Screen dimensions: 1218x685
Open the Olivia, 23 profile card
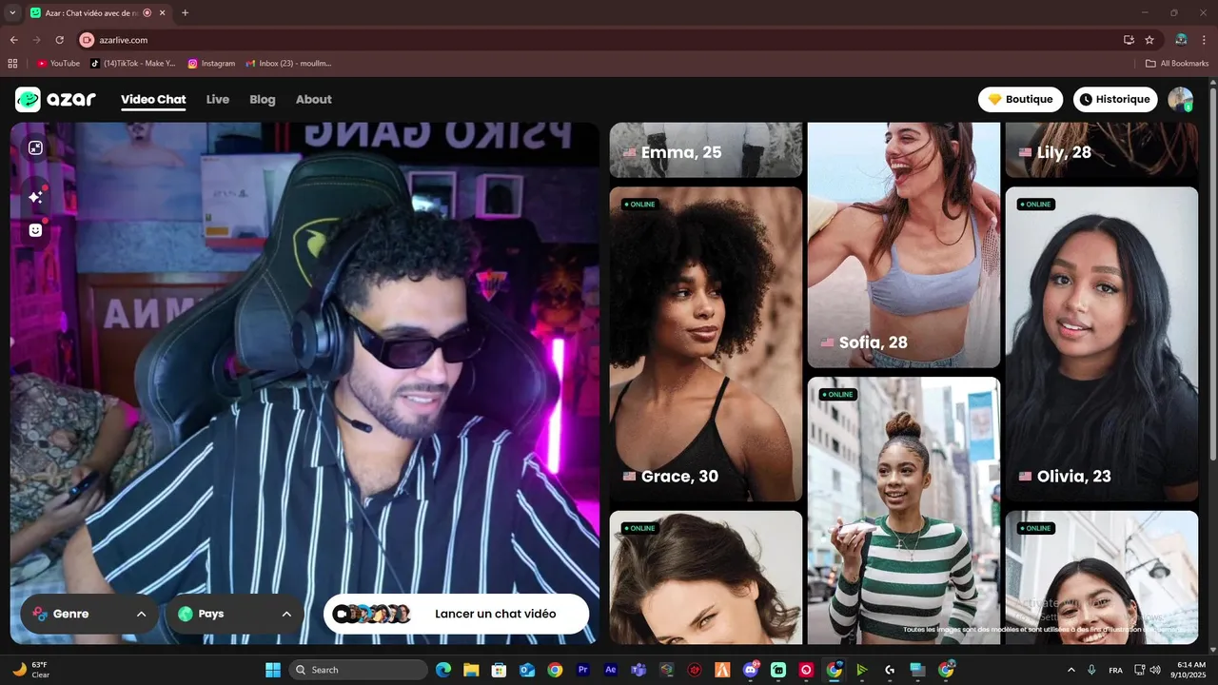point(1102,343)
